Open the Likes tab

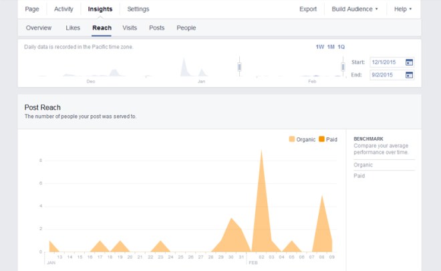tap(73, 28)
